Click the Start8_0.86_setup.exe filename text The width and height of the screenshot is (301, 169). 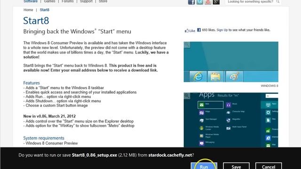pyautogui.click(x=95, y=155)
